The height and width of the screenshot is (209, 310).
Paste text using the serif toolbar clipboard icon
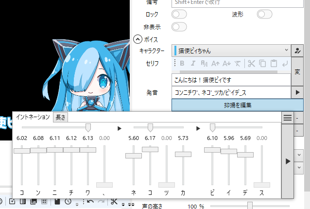click(274, 64)
